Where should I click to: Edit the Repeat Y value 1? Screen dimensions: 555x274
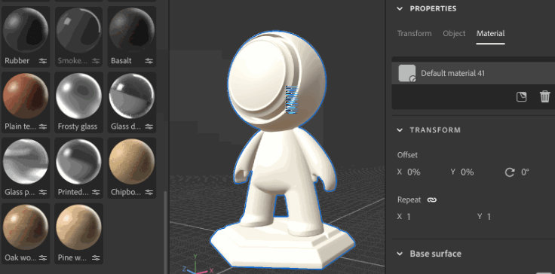[x=489, y=217]
